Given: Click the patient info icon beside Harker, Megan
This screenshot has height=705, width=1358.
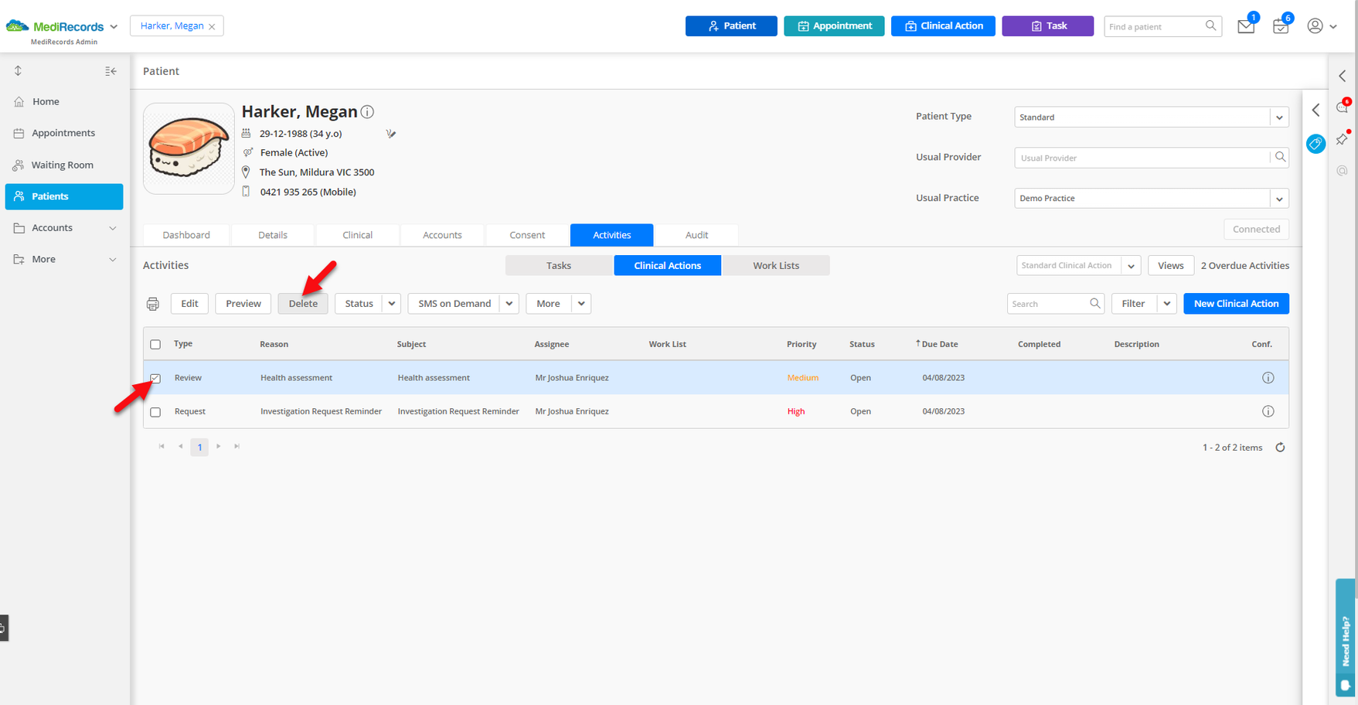Looking at the screenshot, I should coord(368,111).
